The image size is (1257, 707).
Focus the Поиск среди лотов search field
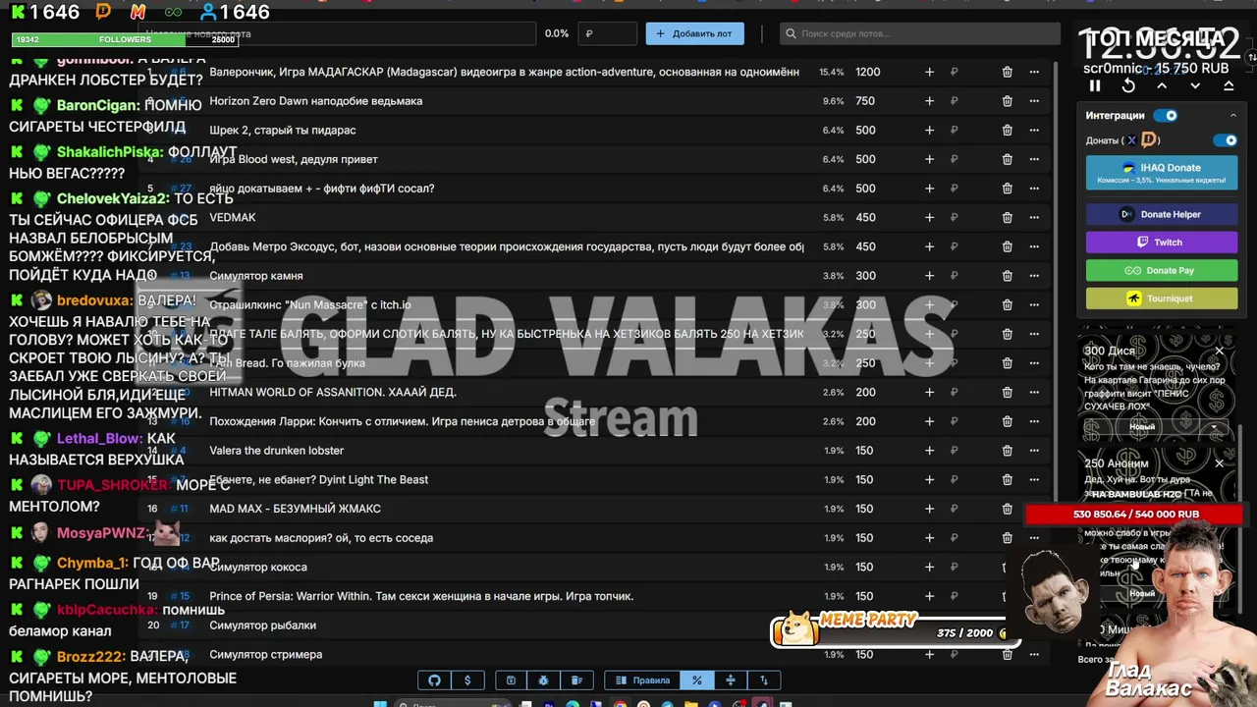click(920, 33)
